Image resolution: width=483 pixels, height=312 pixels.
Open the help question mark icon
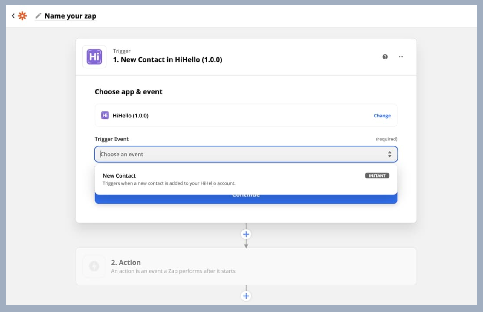(385, 57)
